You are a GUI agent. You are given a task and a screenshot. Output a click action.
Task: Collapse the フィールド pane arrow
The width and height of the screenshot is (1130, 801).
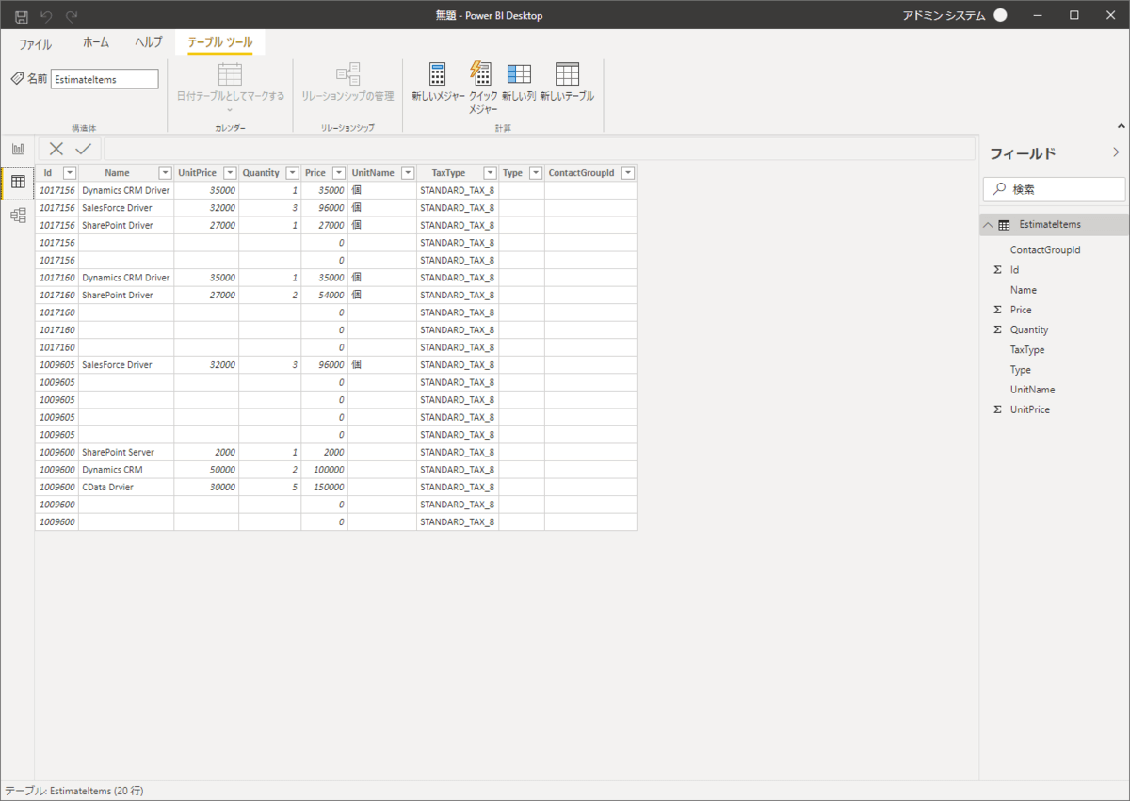[x=1116, y=152]
